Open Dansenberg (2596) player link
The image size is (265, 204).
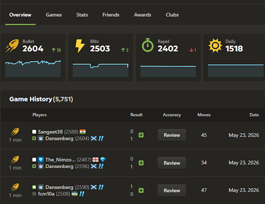(59, 166)
